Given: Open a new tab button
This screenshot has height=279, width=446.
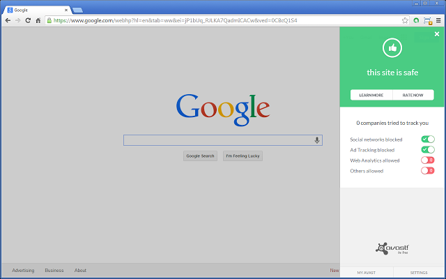Looking at the screenshot, I should [x=77, y=10].
